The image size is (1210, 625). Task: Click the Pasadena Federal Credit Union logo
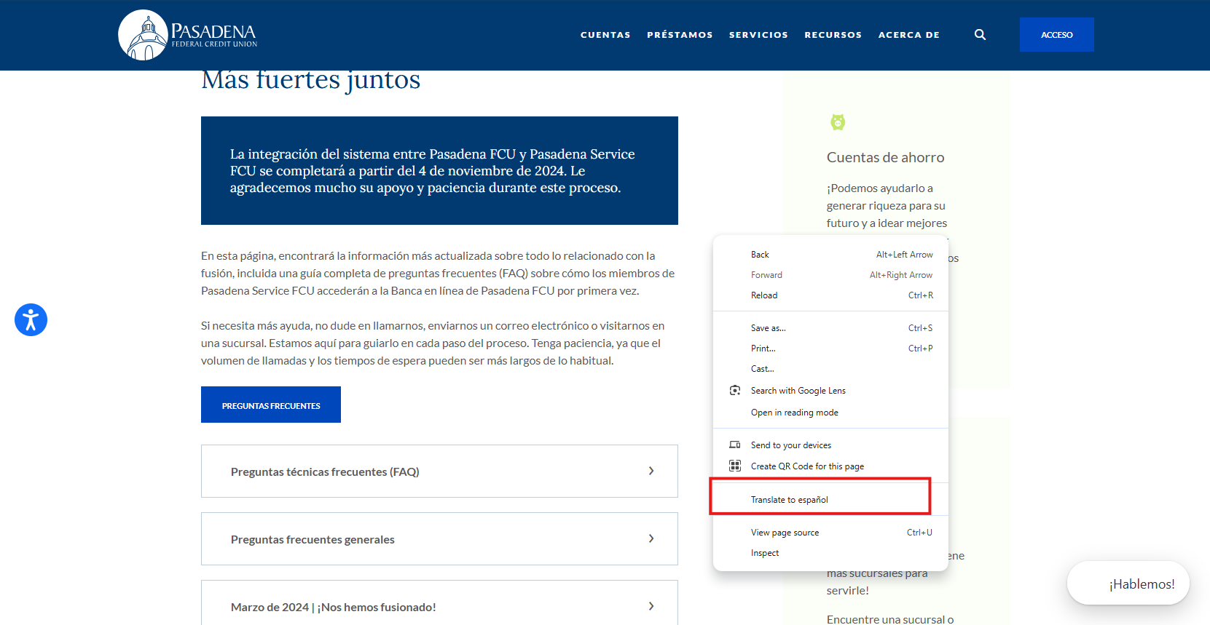pyautogui.click(x=188, y=35)
